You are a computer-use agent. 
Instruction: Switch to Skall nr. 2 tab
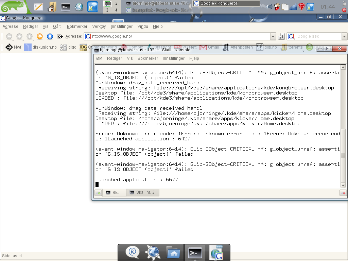(142, 192)
